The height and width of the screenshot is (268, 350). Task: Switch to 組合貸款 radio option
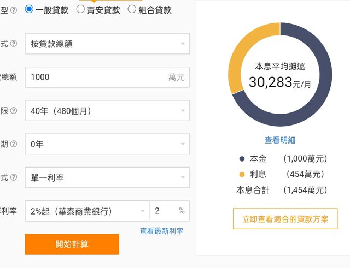(x=132, y=9)
